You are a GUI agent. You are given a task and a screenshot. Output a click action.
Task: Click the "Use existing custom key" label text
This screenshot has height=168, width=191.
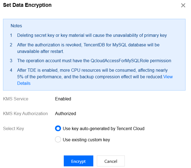point(86,140)
